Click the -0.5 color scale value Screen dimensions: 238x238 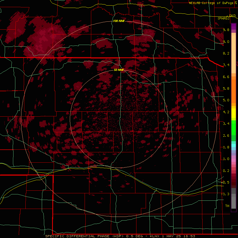[x=225, y=182]
